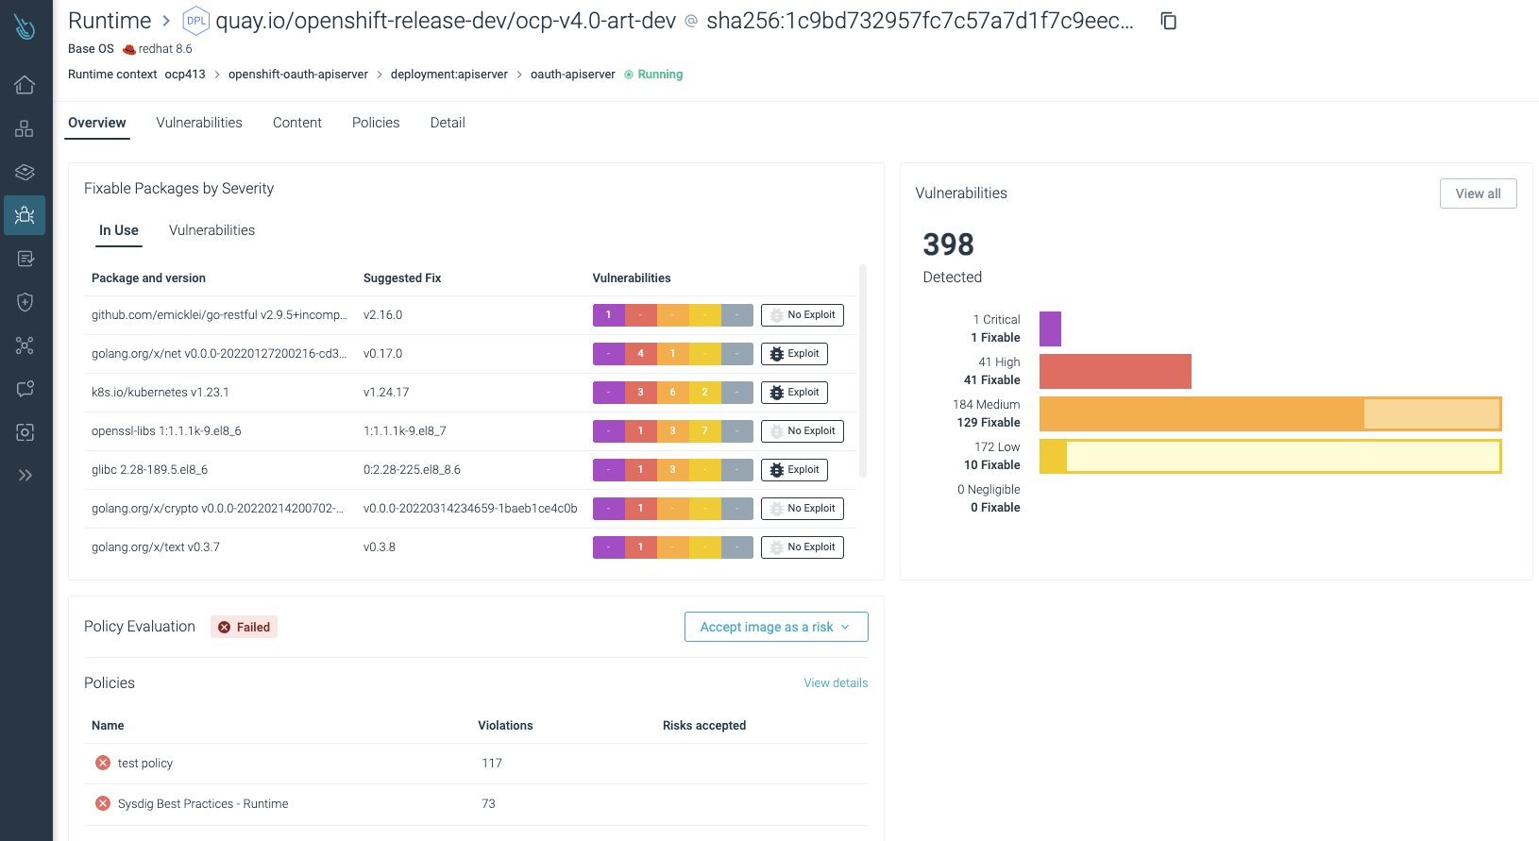
Task: Click the No Exploit badge for go-restful
Action: pos(802,315)
